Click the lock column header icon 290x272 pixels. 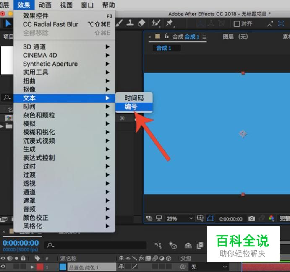click(x=23, y=258)
